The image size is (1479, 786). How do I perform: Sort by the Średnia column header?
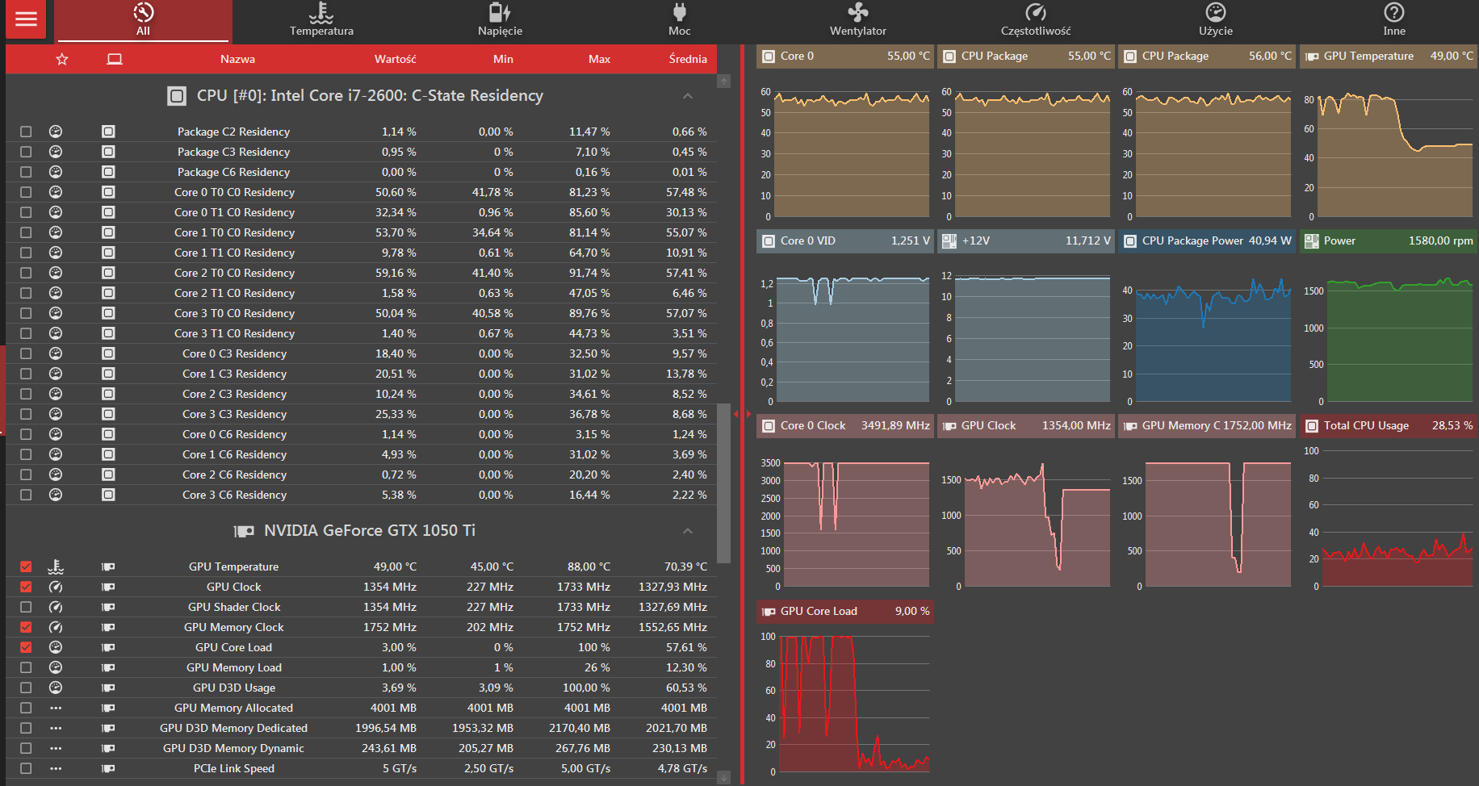[688, 59]
